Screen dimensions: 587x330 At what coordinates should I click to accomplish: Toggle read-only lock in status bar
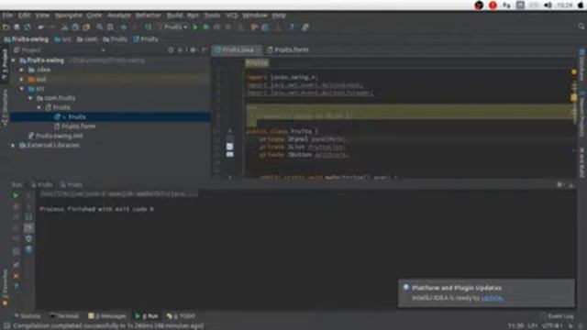coord(571,326)
